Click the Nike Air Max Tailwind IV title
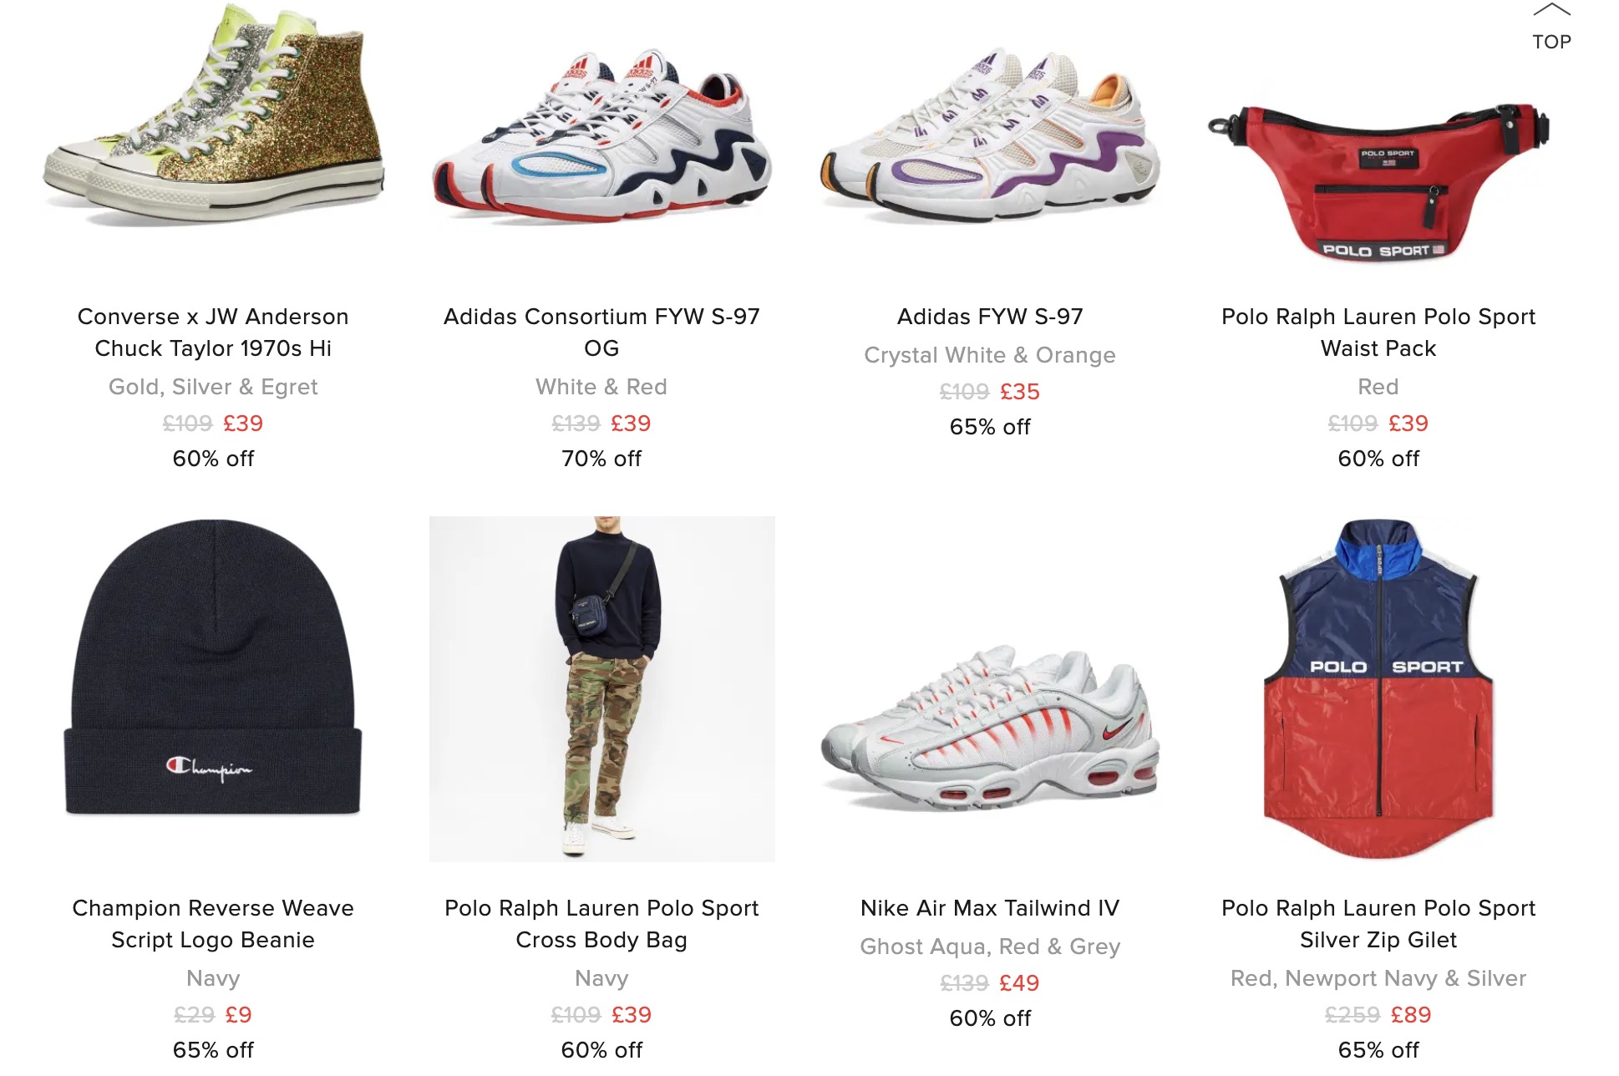This screenshot has width=1619, height=1076. coord(990,908)
